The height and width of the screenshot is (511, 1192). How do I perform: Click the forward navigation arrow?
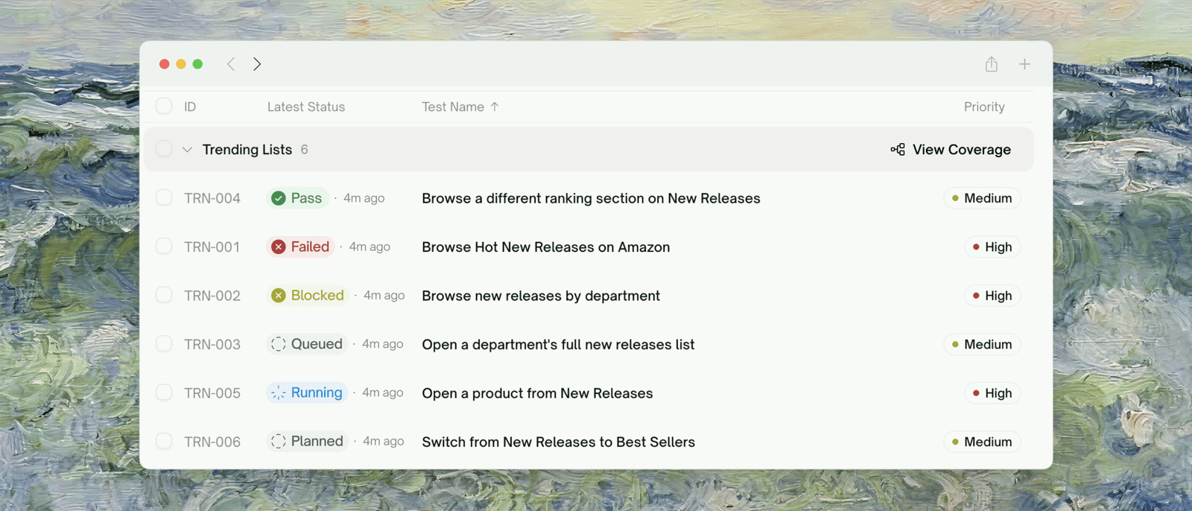point(257,64)
